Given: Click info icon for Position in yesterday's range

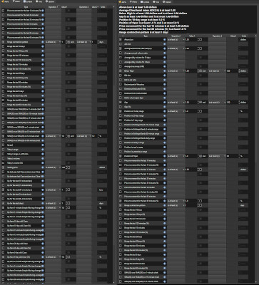Looking at the screenshot, I should pyautogui.click(x=165, y=152).
